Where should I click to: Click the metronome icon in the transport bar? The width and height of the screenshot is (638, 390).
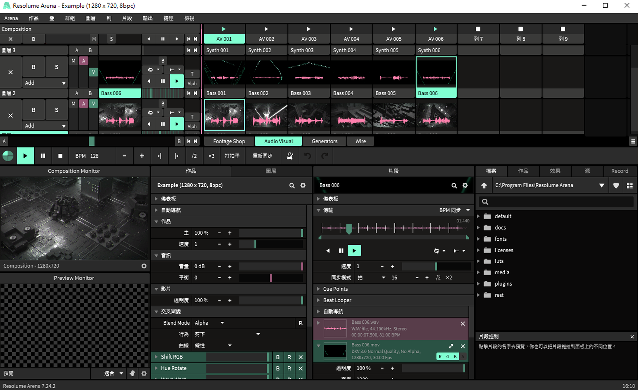pyautogui.click(x=290, y=156)
